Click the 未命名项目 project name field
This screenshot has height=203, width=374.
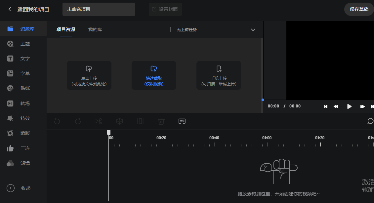click(99, 9)
